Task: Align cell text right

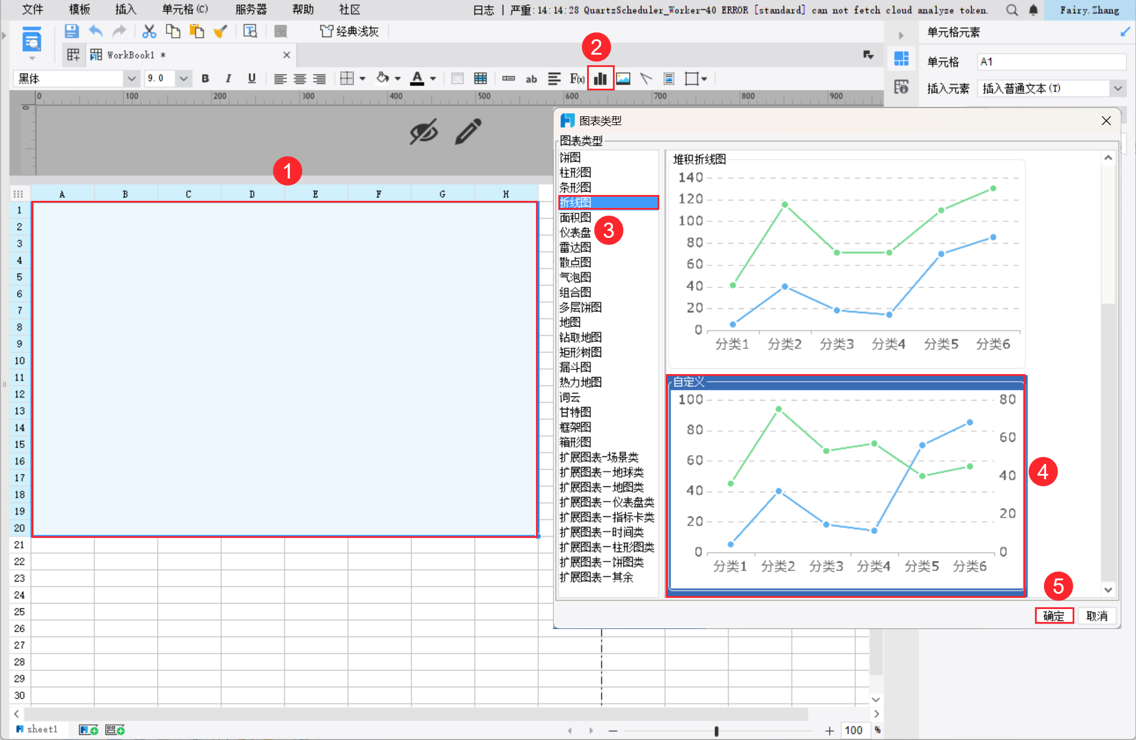Action: coord(319,79)
